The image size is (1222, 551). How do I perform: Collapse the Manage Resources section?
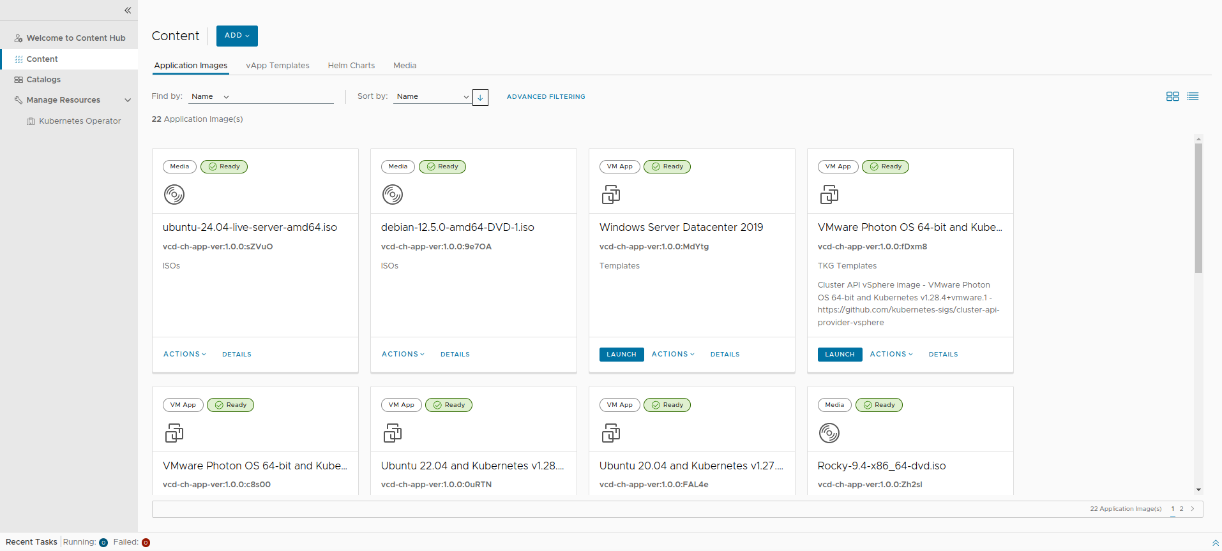pyautogui.click(x=128, y=100)
